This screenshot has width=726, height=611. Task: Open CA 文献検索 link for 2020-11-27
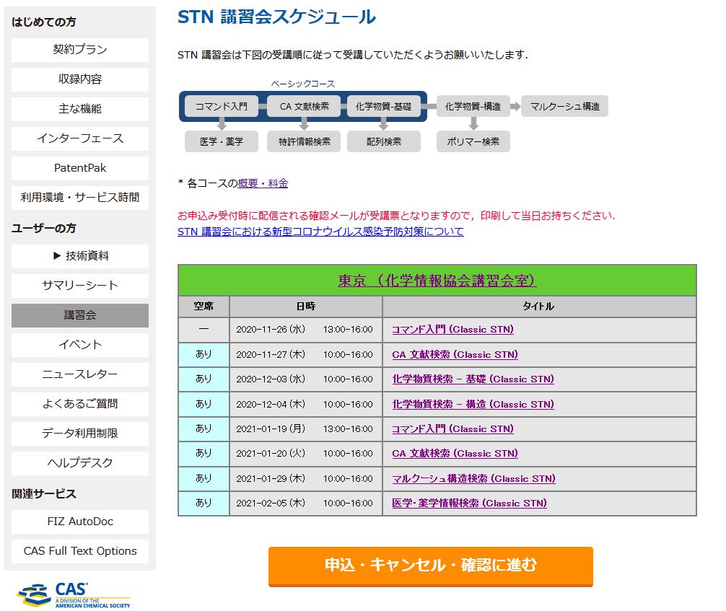(x=455, y=355)
